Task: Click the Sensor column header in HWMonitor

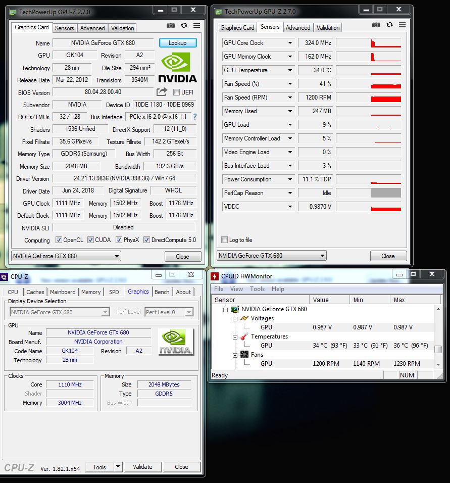Action: 260,300
